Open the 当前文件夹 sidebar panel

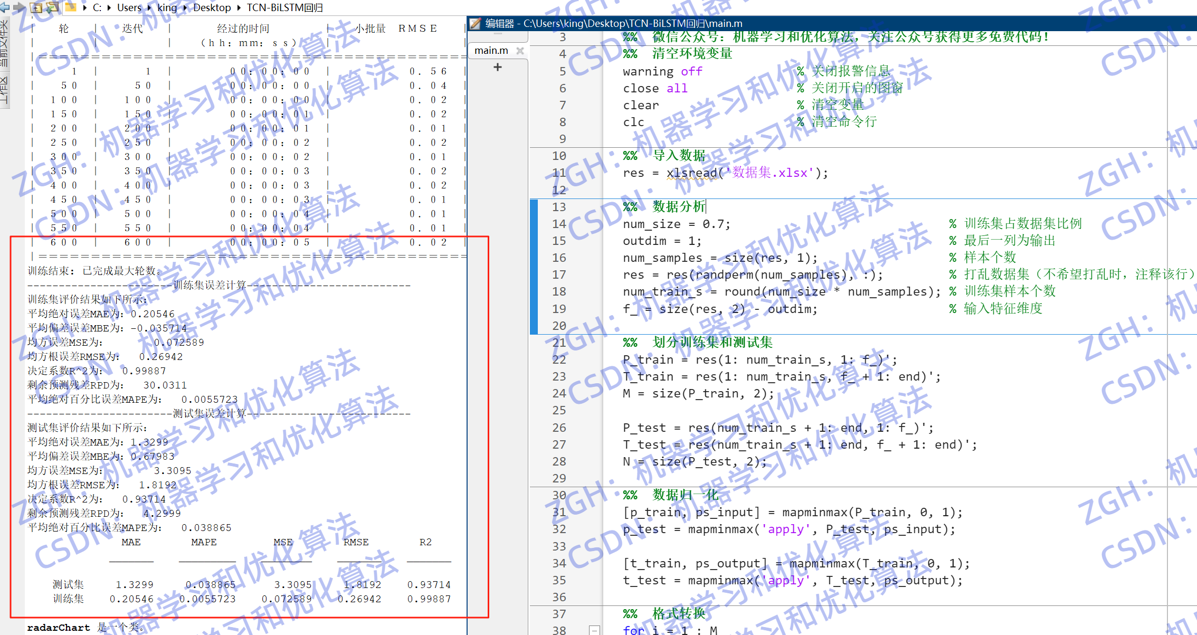(4, 42)
